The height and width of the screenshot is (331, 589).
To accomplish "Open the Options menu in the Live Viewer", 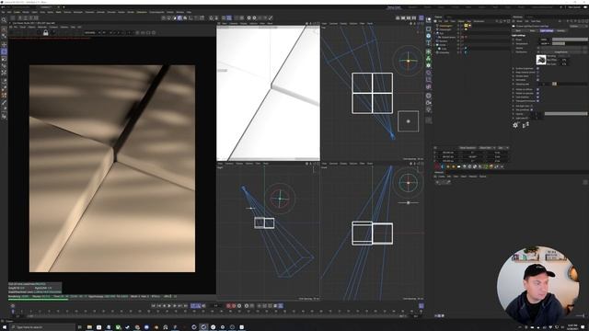I will [x=64, y=27].
